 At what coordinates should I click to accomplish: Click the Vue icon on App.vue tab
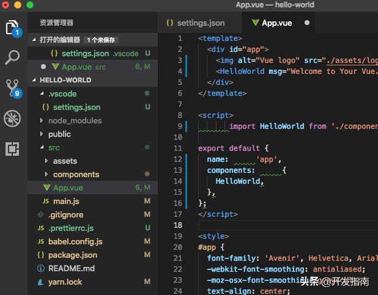click(255, 23)
